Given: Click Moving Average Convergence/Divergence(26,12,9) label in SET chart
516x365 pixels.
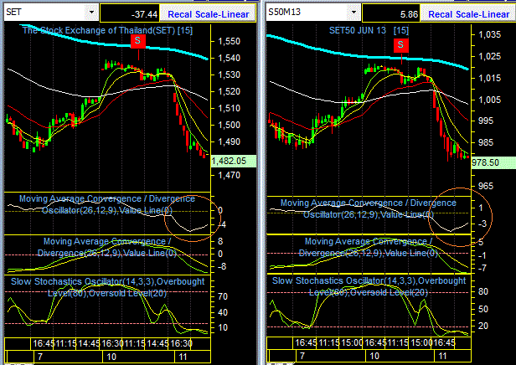Looking at the screenshot, I should [x=107, y=247].
